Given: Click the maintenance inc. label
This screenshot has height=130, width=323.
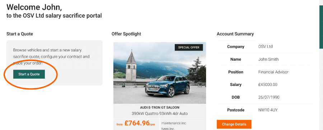Looking at the screenshot, I should (x=174, y=123).
